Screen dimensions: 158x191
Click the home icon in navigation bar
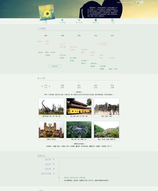46,20
